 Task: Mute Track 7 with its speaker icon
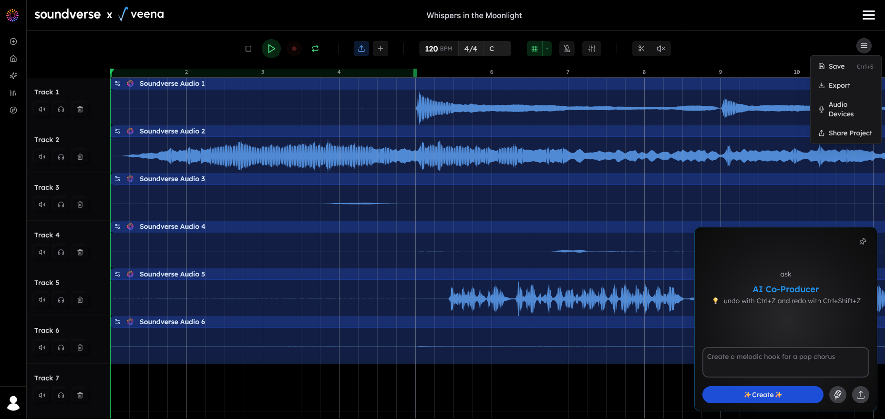pos(42,395)
